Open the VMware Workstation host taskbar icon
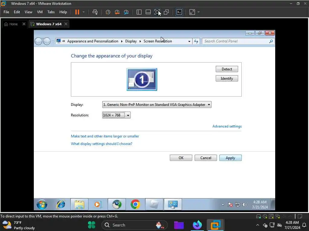This screenshot has height=231, width=309. click(215, 225)
